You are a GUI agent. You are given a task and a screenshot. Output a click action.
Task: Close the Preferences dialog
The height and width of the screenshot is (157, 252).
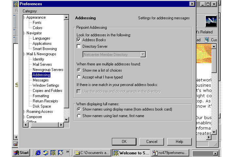click(x=192, y=4)
